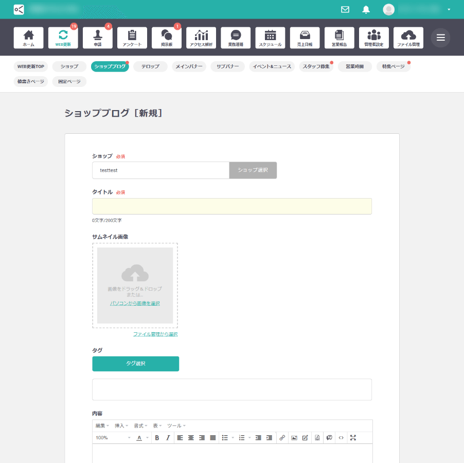464x463 pixels.
Task: Open the 申請 application icon with badge
Action: 97,37
